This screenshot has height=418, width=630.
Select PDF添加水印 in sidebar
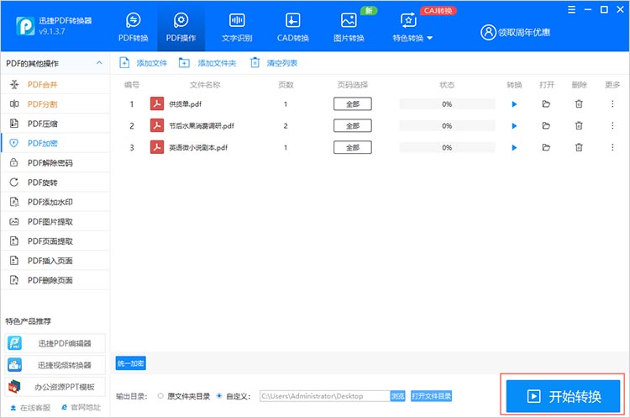tap(55, 202)
